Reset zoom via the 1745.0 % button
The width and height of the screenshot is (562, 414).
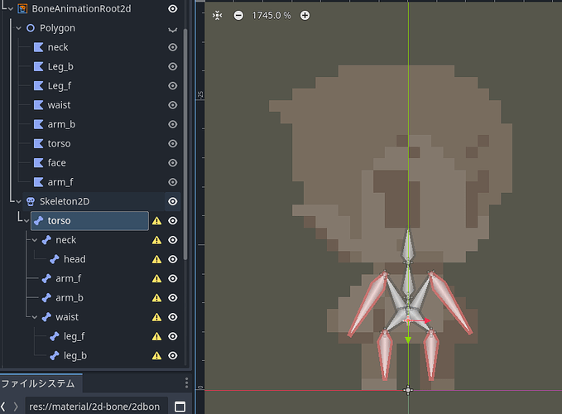click(x=271, y=16)
